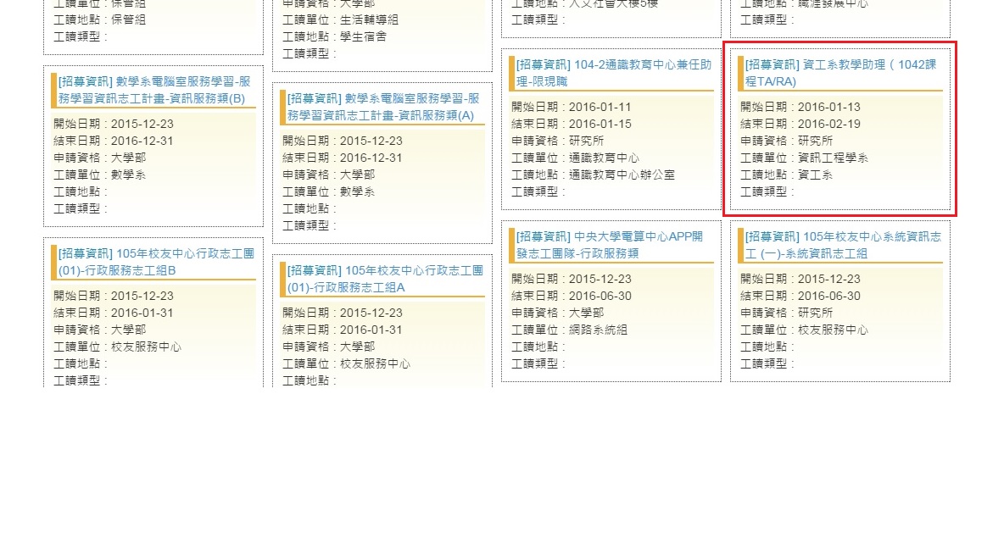This screenshot has width=1004, height=549.
Task: Click end date 2016-01-15 in 通識教育中心 card
Action: click(600, 124)
